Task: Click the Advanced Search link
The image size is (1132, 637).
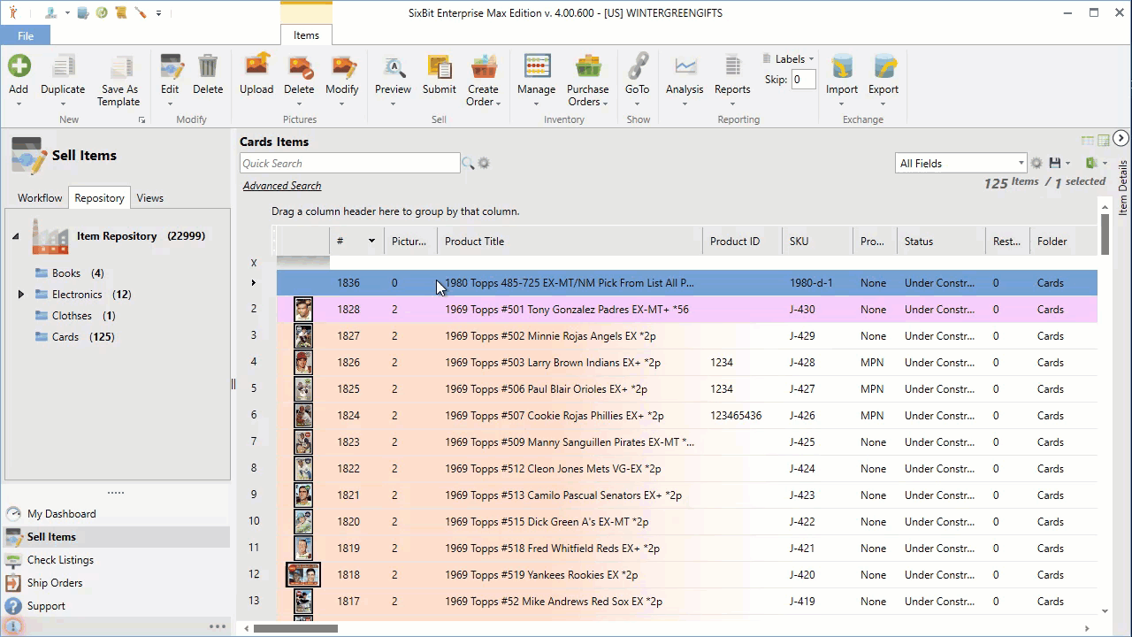Action: click(282, 186)
